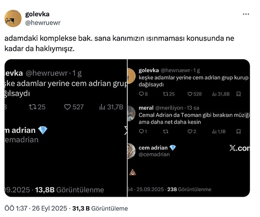Click views chart icon showing 31,8B

[x=214, y=94]
